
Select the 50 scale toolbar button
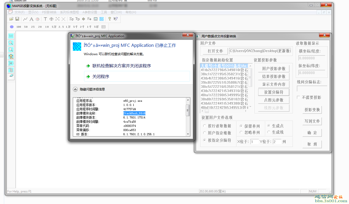pos(26,27)
